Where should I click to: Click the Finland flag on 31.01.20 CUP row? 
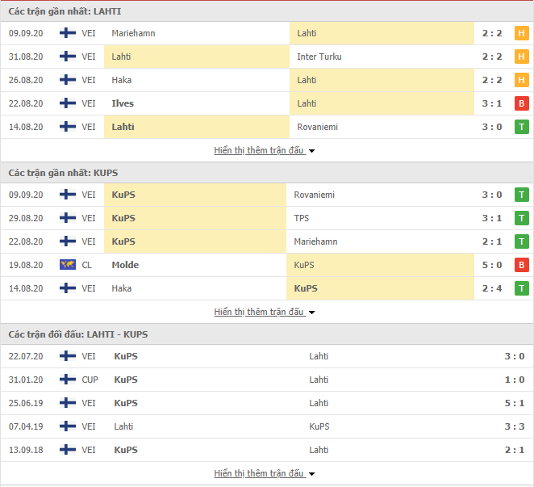click(x=68, y=380)
